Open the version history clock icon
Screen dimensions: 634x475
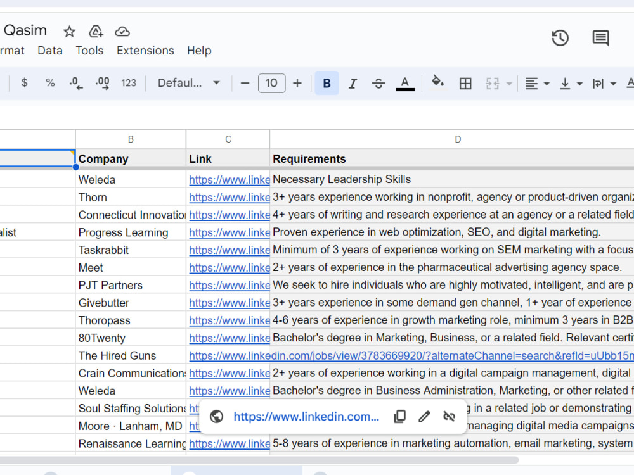click(x=560, y=38)
